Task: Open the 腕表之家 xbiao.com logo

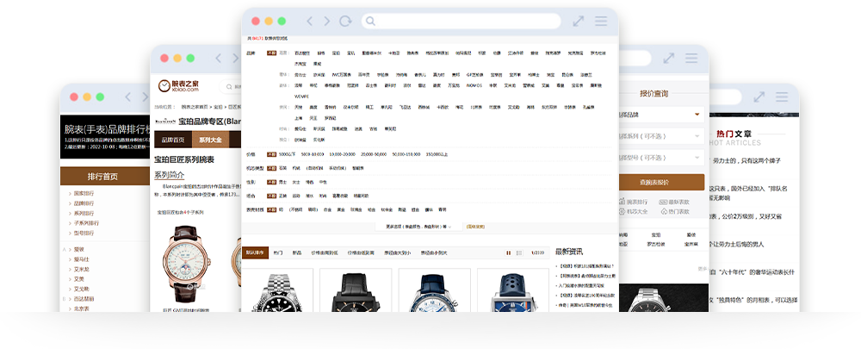Action: 178,85
